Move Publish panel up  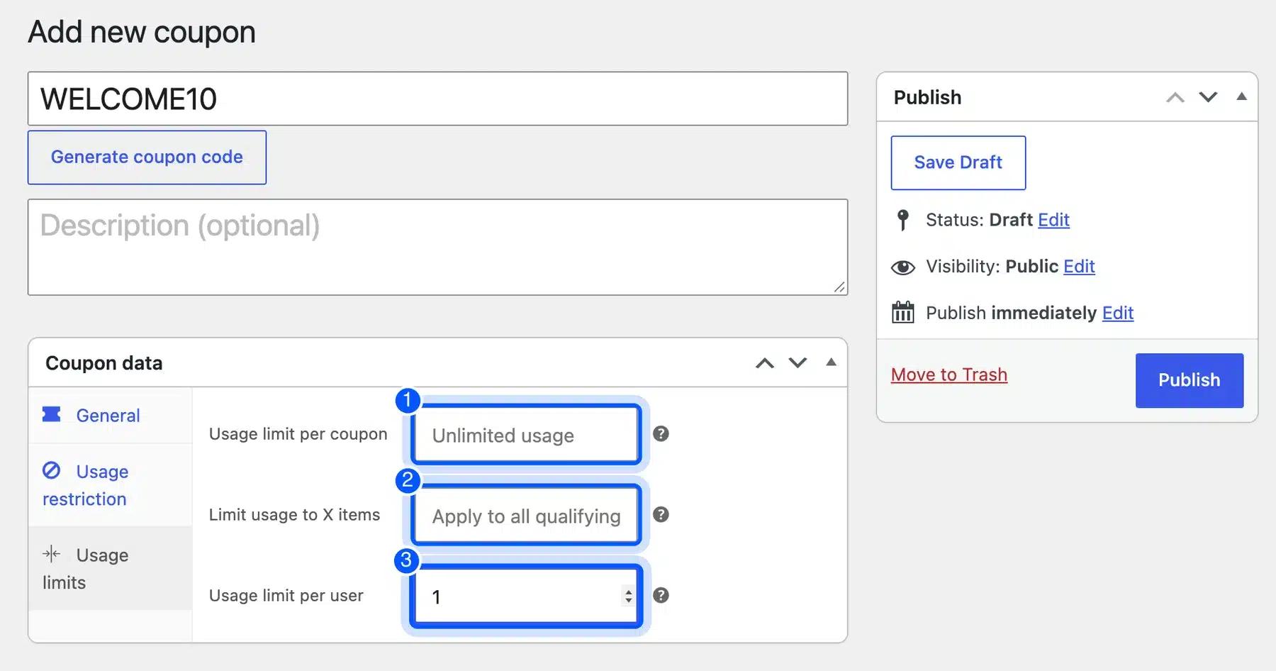(x=1175, y=97)
